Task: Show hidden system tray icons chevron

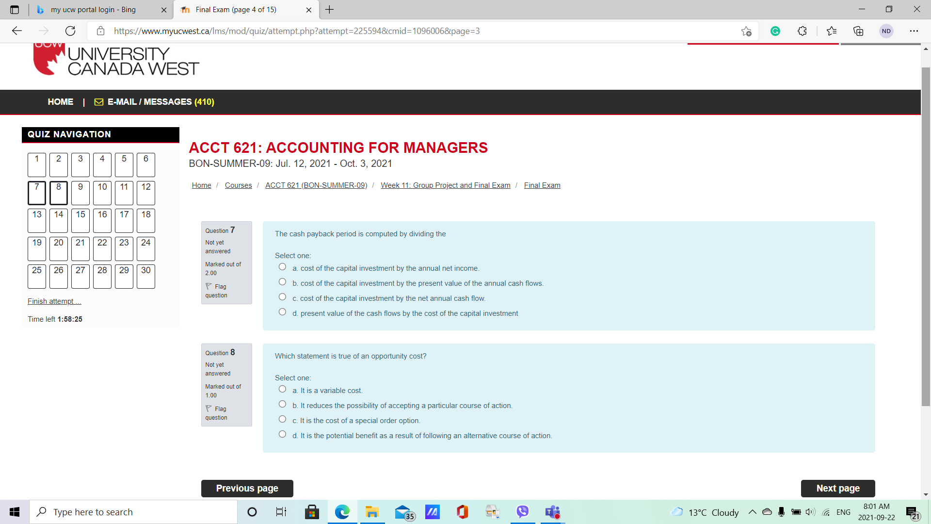Action: (753, 512)
